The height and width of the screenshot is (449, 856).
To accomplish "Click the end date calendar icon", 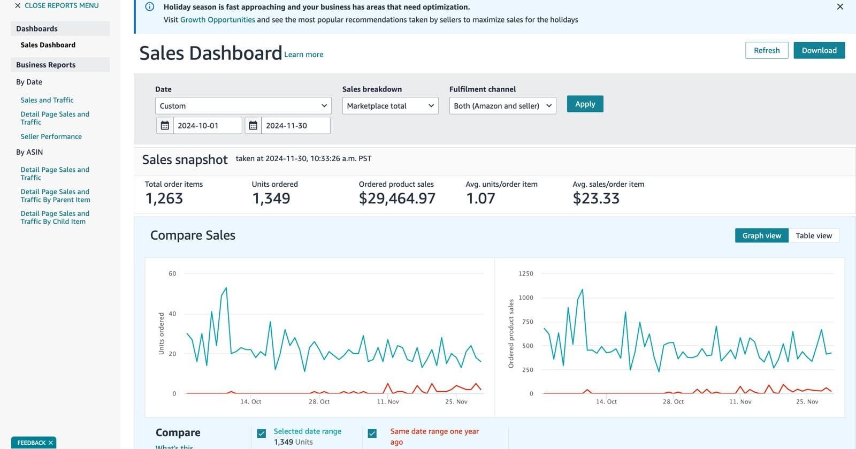I will point(253,126).
